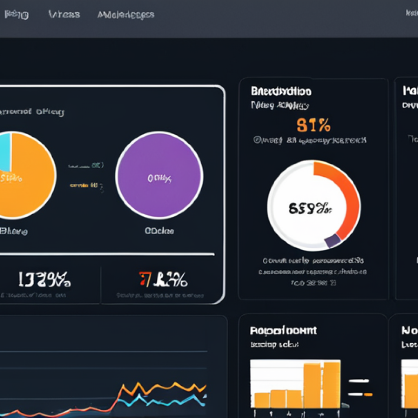Click the percentage stat starting with a red digit
The height and width of the screenshot is (418, 418).
click(x=163, y=279)
